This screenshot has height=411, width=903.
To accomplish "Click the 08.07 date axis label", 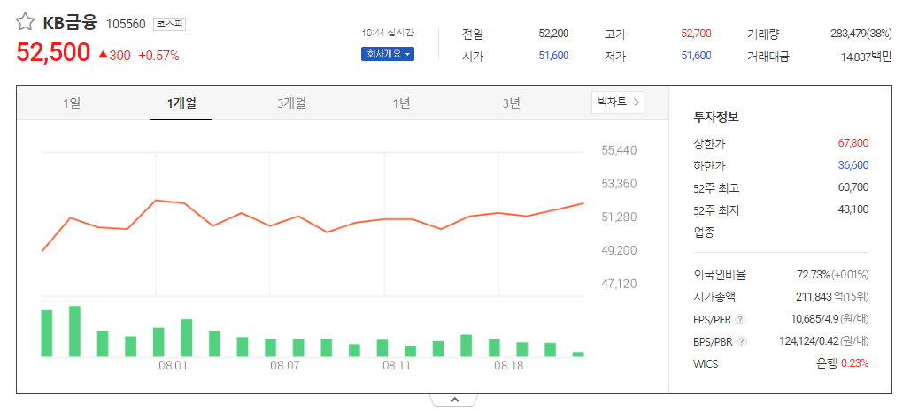I will 284,366.
